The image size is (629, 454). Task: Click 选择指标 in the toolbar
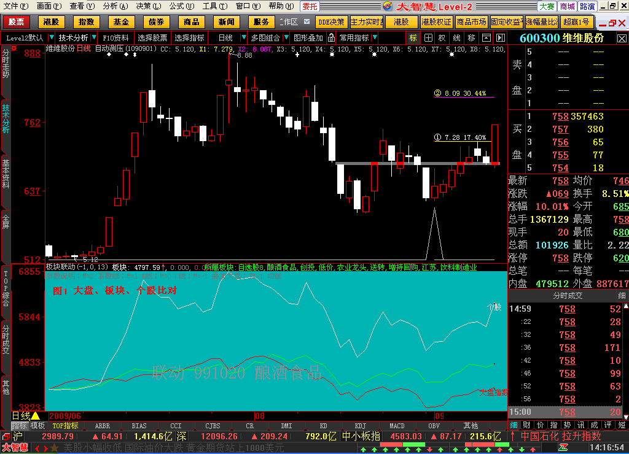click(189, 37)
